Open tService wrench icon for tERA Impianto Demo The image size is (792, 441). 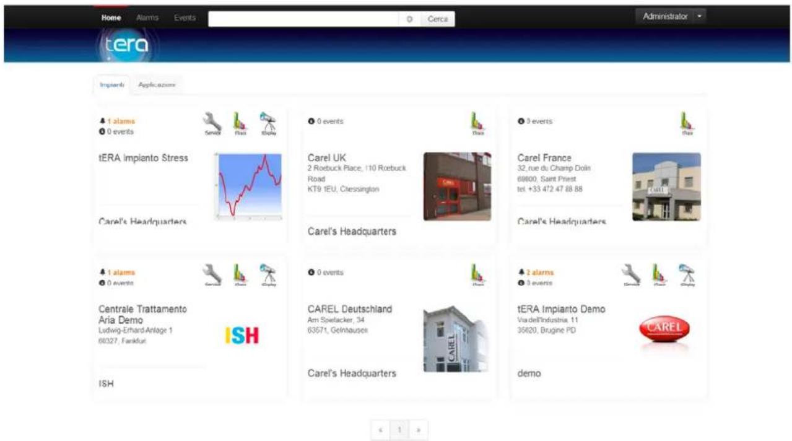click(x=632, y=274)
